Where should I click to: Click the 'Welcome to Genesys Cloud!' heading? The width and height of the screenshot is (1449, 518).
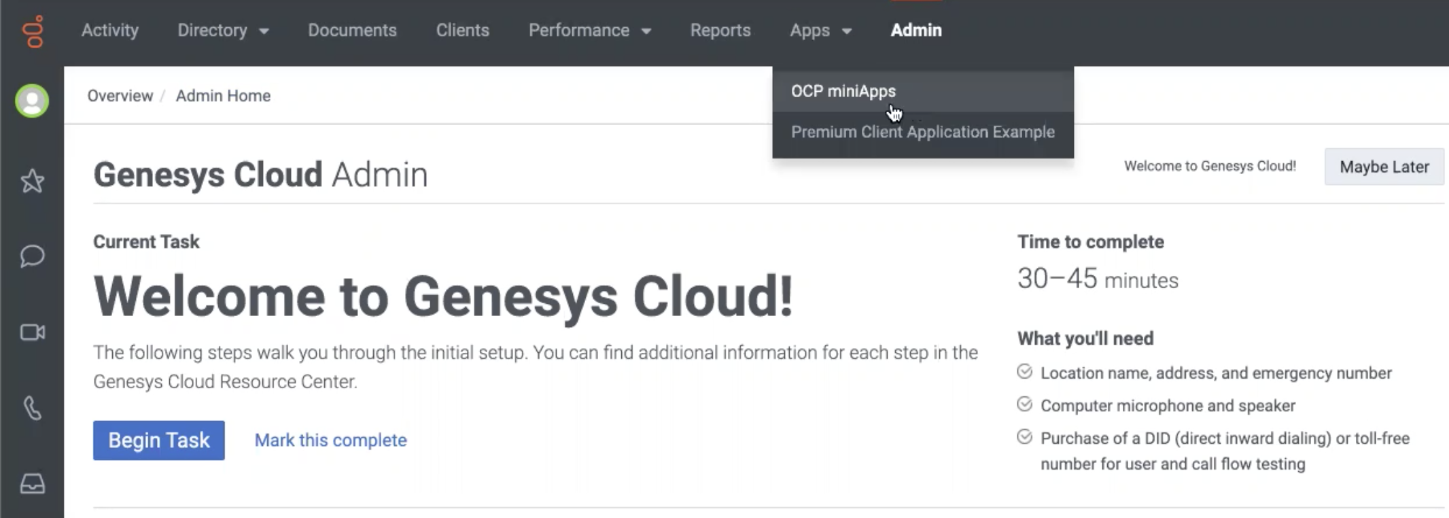coord(444,297)
